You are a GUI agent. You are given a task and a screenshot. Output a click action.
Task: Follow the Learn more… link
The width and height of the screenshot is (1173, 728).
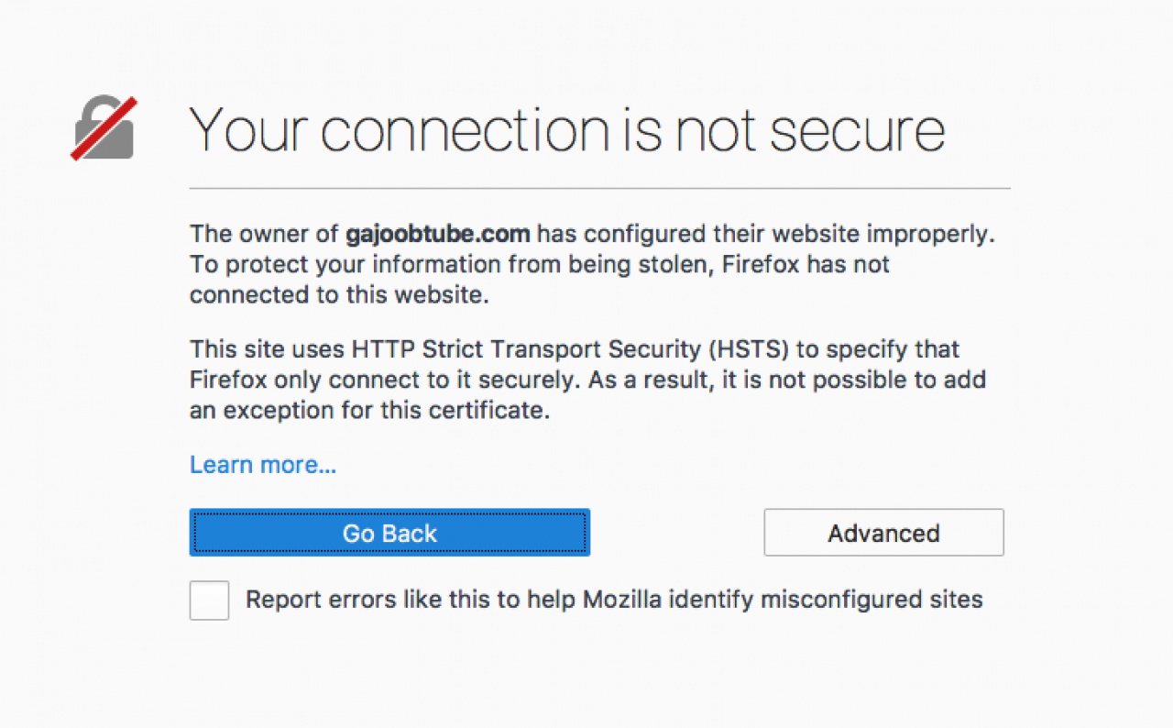263,465
